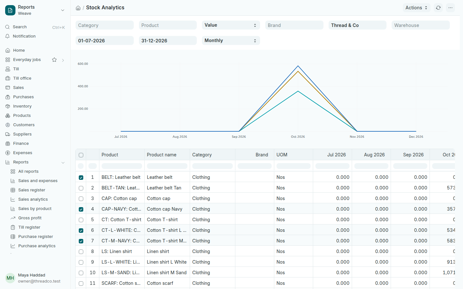Open the Products module

click(x=35, y=116)
